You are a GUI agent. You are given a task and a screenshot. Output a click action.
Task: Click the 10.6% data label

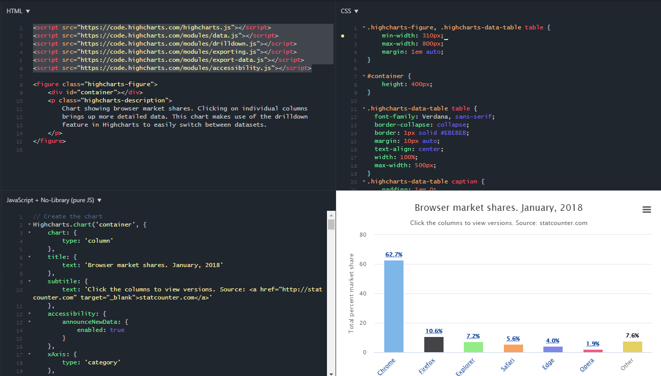(x=434, y=331)
